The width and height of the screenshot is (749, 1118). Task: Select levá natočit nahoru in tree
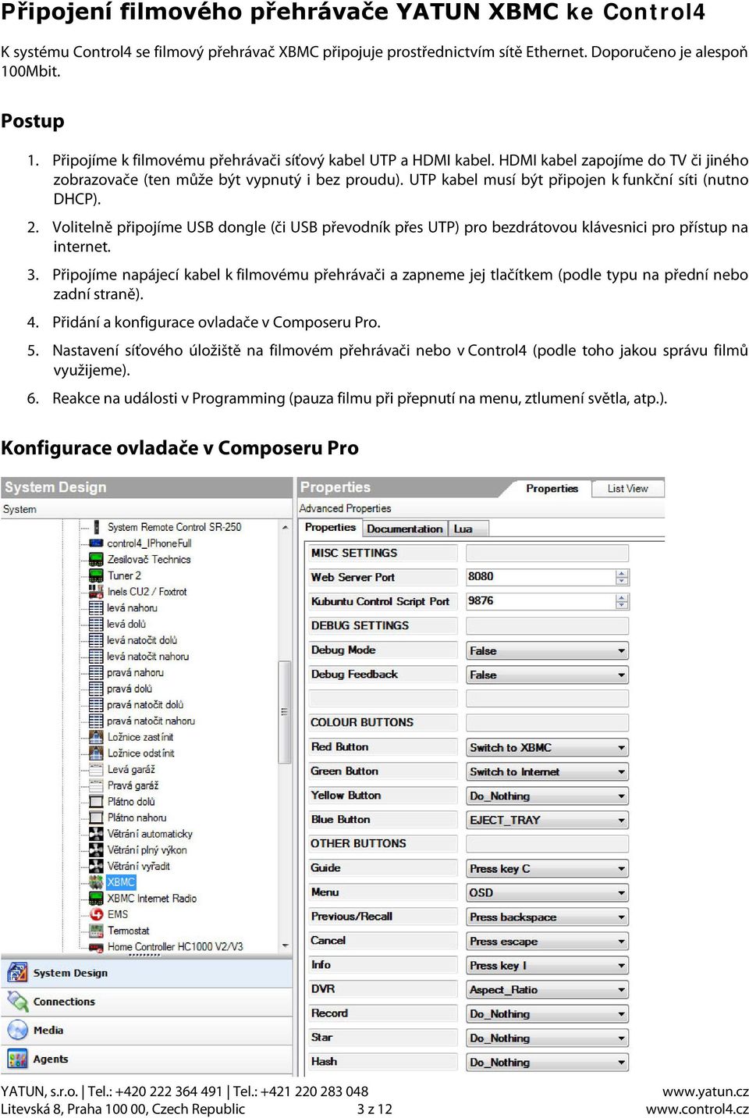pos(147,657)
